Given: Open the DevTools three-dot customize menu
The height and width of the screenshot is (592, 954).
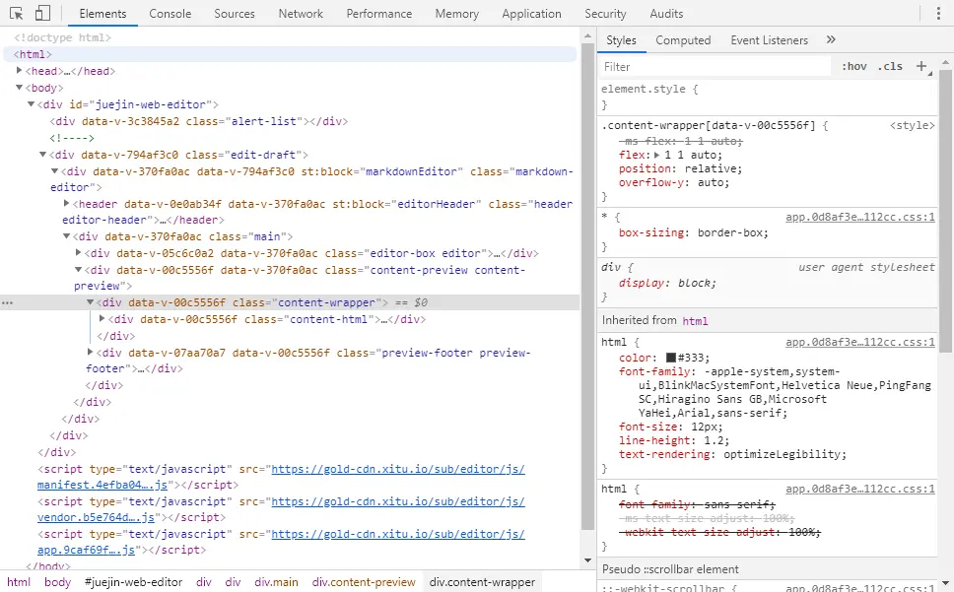Looking at the screenshot, I should pos(938,14).
